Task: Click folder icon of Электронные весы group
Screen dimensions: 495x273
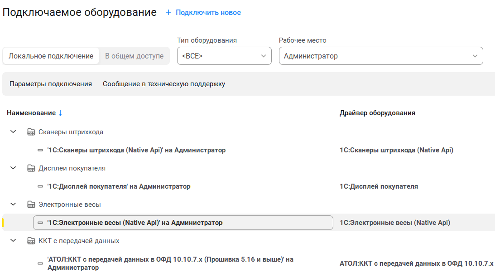Action: click(x=31, y=205)
